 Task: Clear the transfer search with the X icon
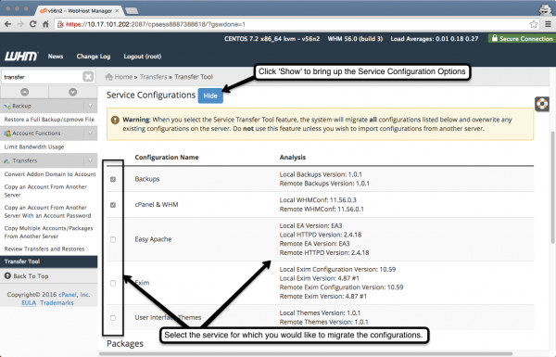coord(88,77)
